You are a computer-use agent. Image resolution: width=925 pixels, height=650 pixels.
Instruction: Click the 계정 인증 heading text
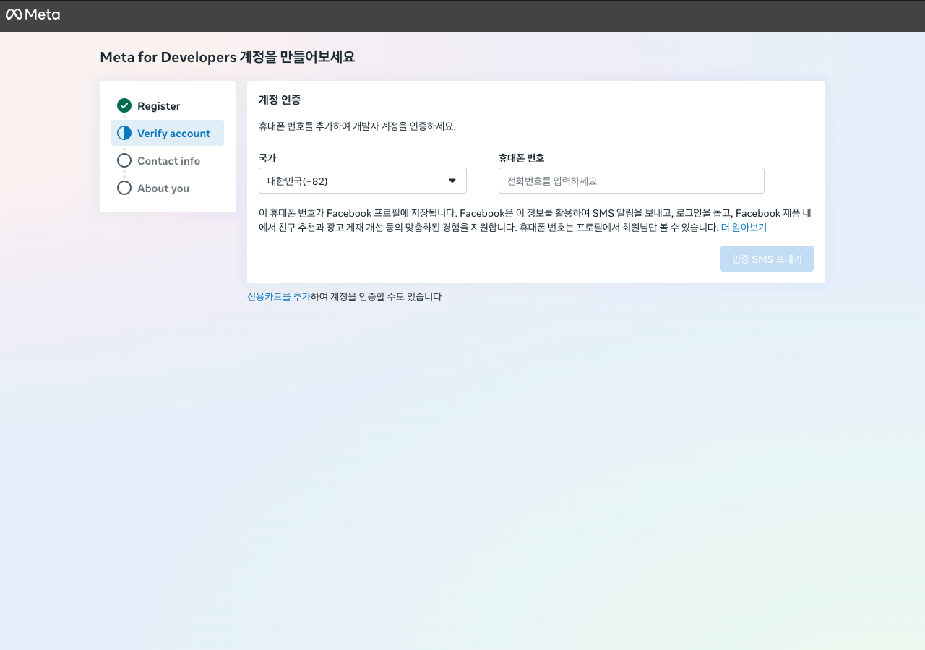(280, 100)
